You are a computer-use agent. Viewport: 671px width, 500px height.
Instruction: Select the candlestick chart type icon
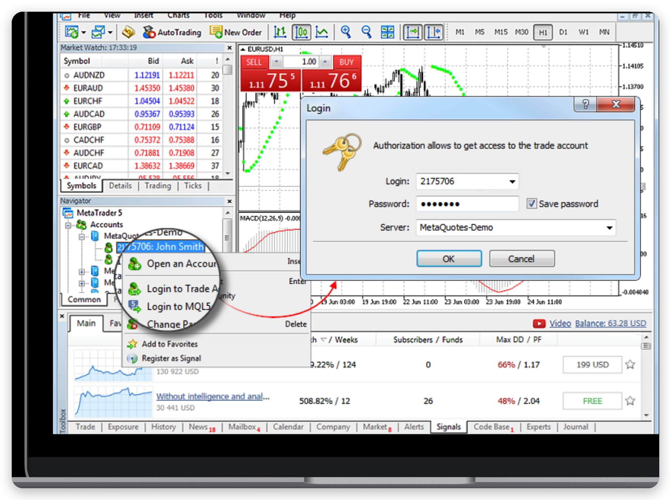tap(301, 32)
